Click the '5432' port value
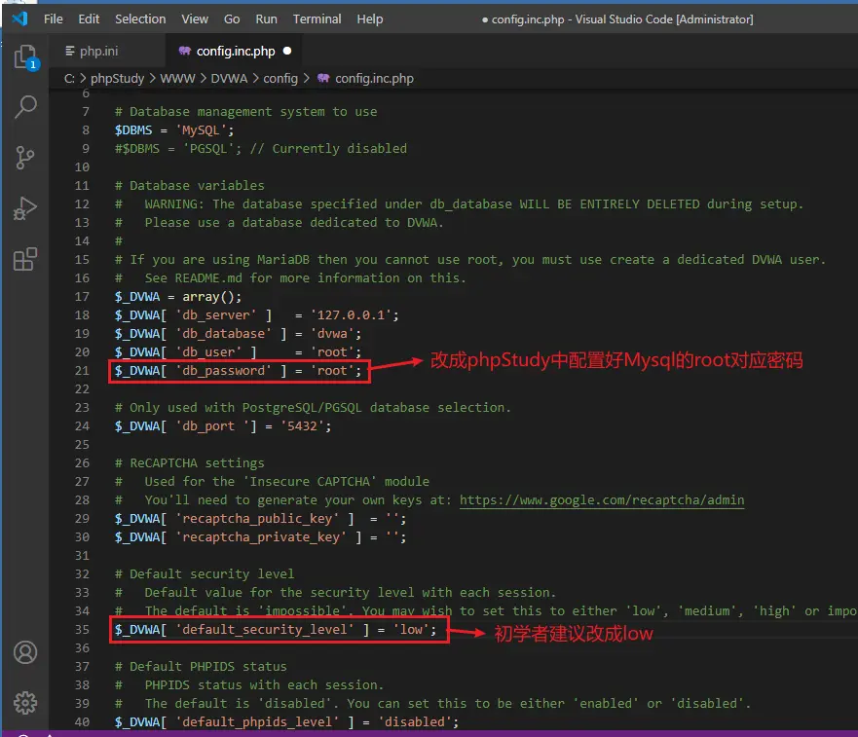This screenshot has width=858, height=737. (302, 425)
